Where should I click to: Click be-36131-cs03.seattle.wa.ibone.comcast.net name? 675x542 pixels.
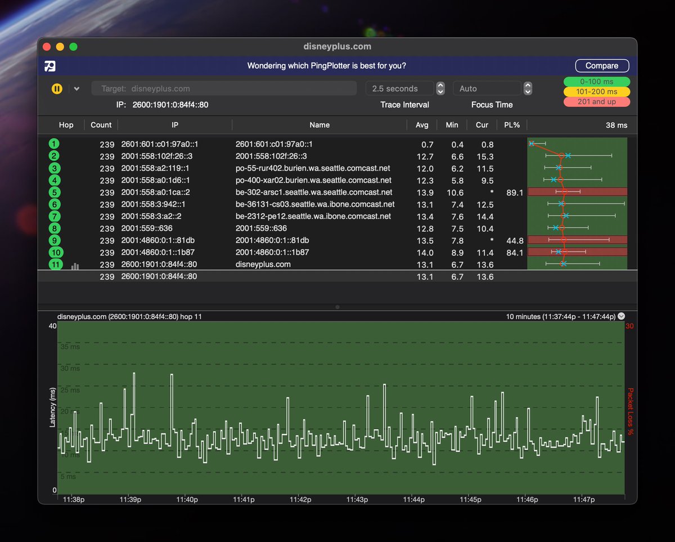[315, 204]
